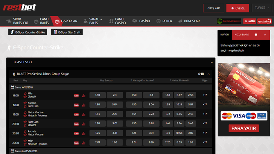
Task: Show +17 more markets for Mibr vs Cloud9
Action: pos(205,95)
